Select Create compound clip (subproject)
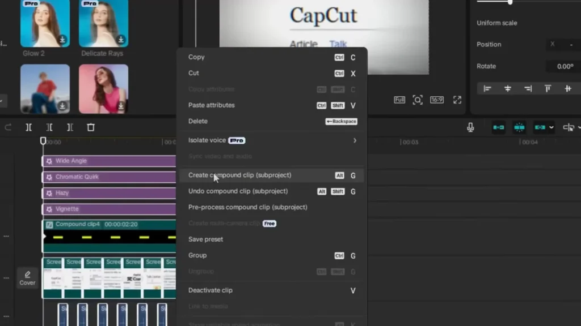Viewport: 581px width, 326px height. click(272, 175)
